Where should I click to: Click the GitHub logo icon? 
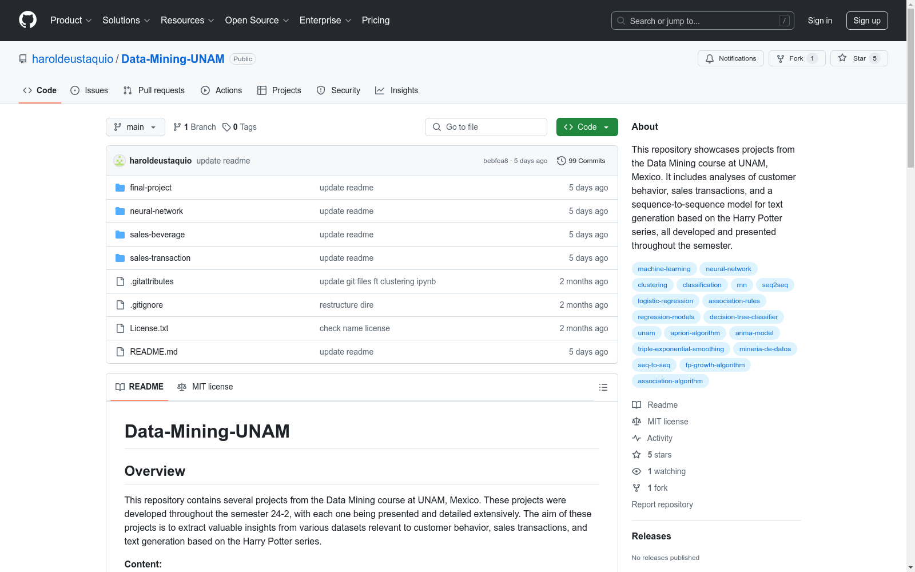27,20
